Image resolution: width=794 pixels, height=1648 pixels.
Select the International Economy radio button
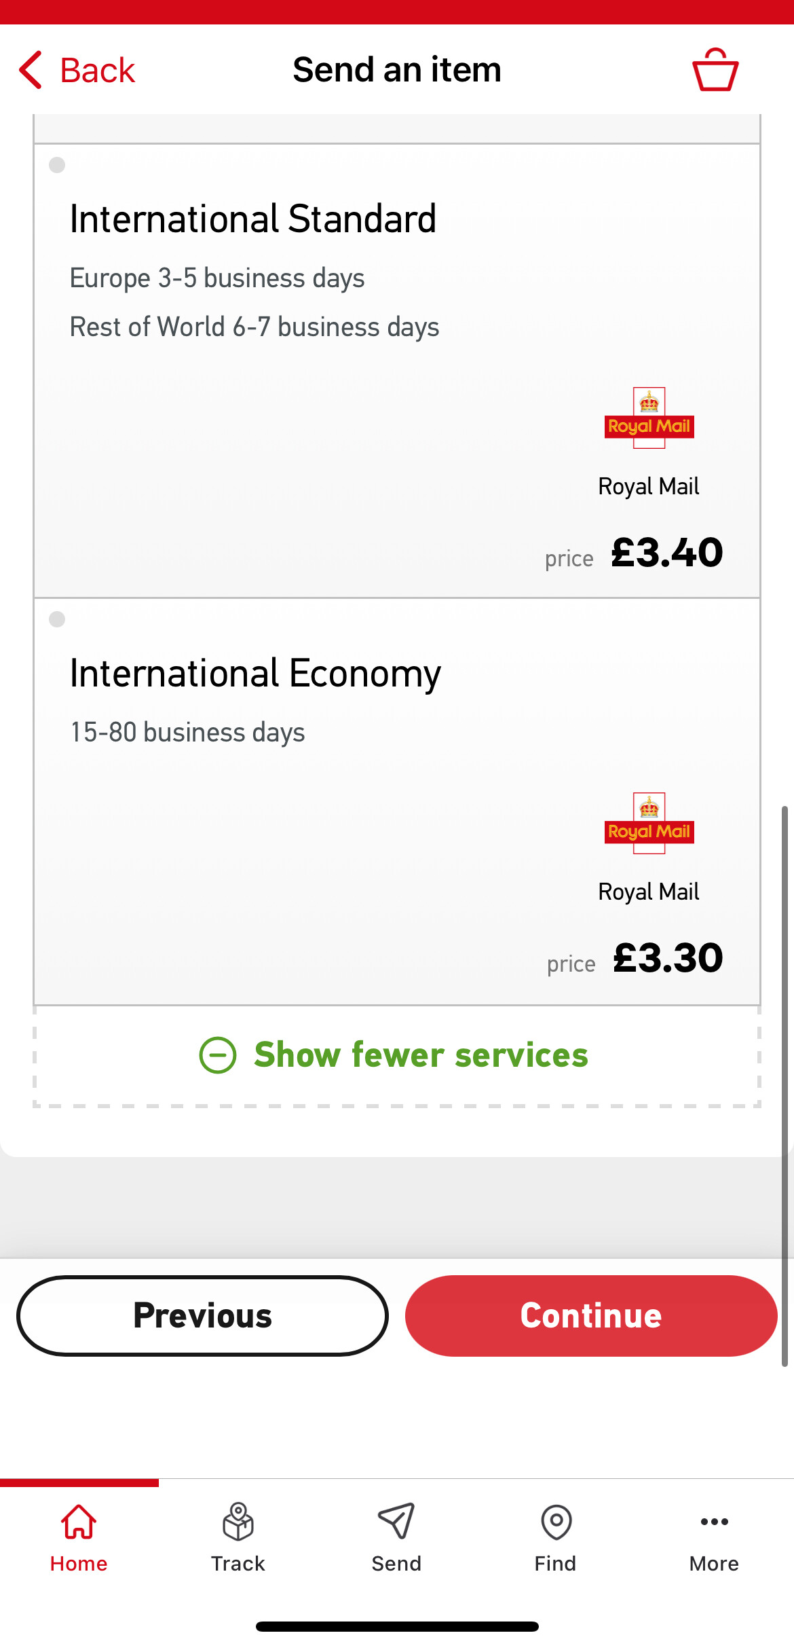point(57,619)
